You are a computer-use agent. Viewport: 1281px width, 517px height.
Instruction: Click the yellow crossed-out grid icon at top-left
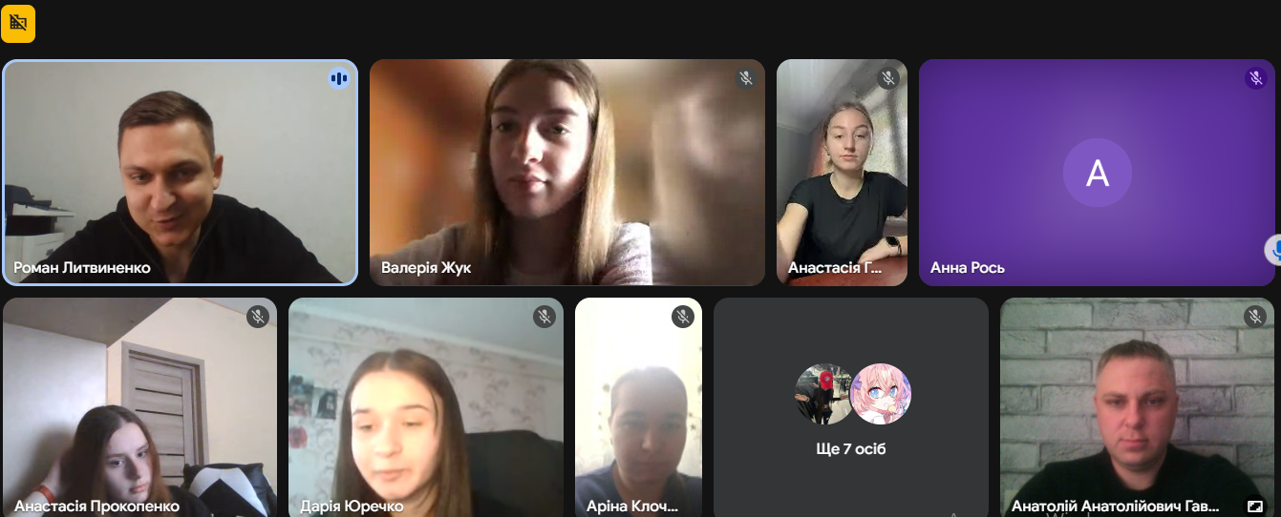(x=18, y=24)
